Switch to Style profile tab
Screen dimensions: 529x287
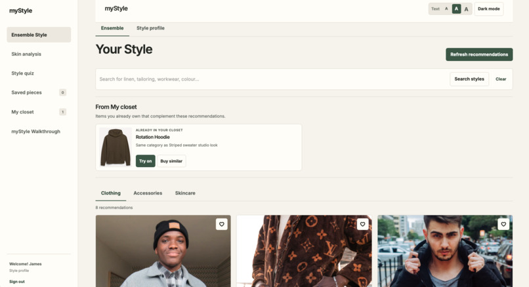click(150, 28)
